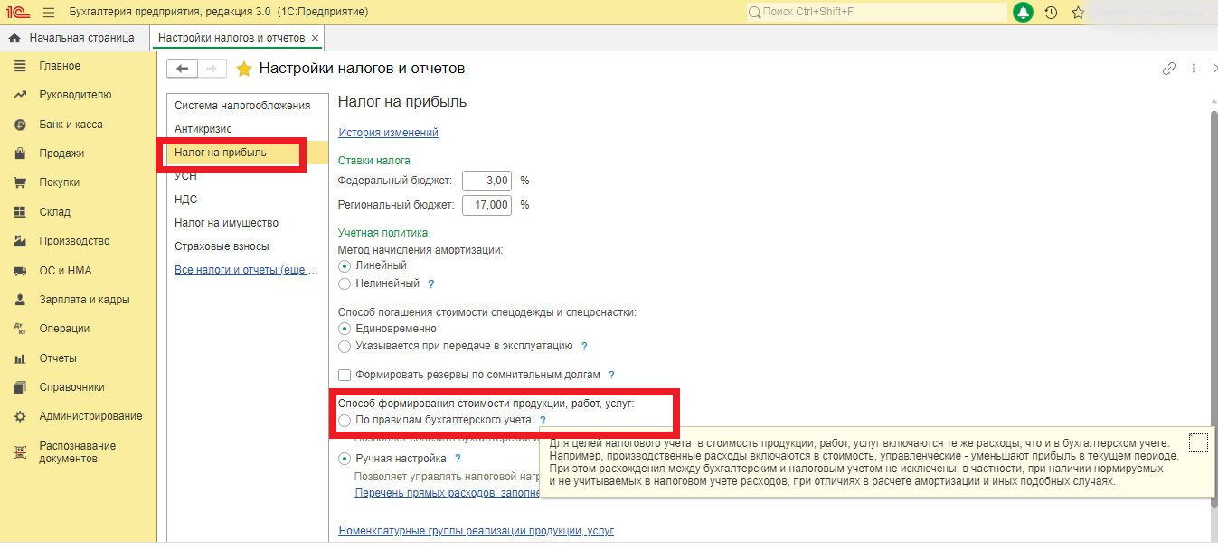This screenshot has width=1218, height=548.
Task: Click the ОС и НМА truck icon
Action: click(x=20, y=271)
